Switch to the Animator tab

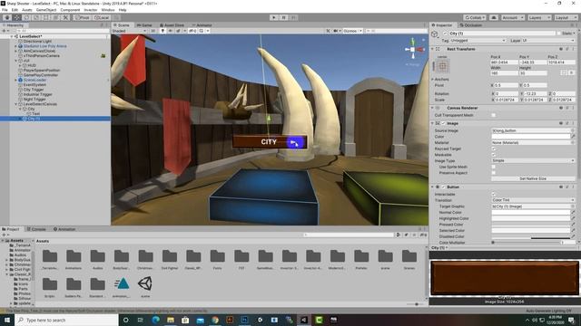(x=202, y=25)
